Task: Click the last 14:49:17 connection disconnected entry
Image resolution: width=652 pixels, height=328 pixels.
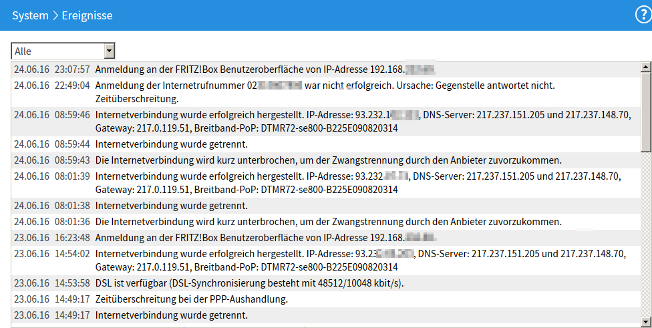Action: tap(171, 315)
